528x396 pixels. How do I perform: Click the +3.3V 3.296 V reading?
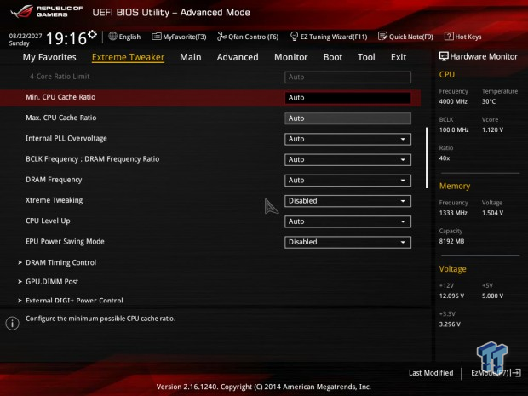click(450, 324)
